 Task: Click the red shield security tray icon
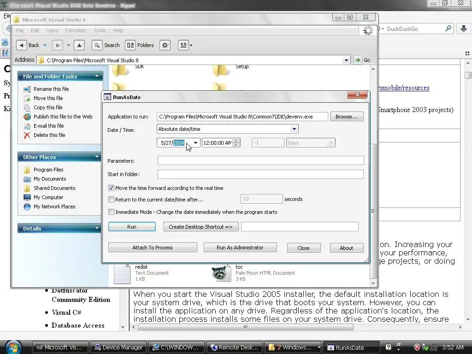click(x=417, y=347)
